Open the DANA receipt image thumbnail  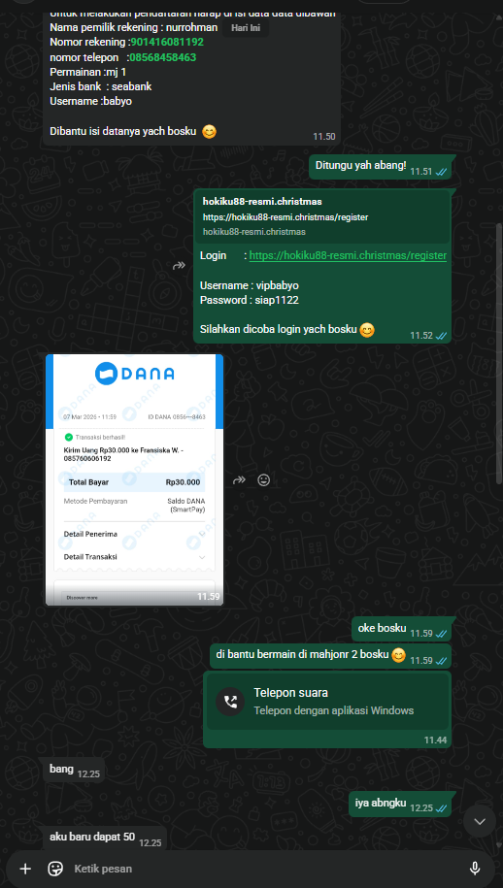[x=134, y=479]
